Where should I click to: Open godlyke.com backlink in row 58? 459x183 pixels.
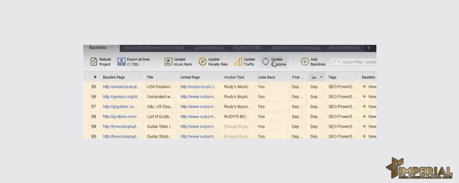[x=121, y=117]
